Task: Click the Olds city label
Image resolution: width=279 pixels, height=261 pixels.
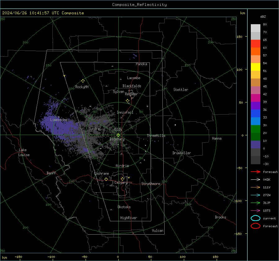Action: 118,129
